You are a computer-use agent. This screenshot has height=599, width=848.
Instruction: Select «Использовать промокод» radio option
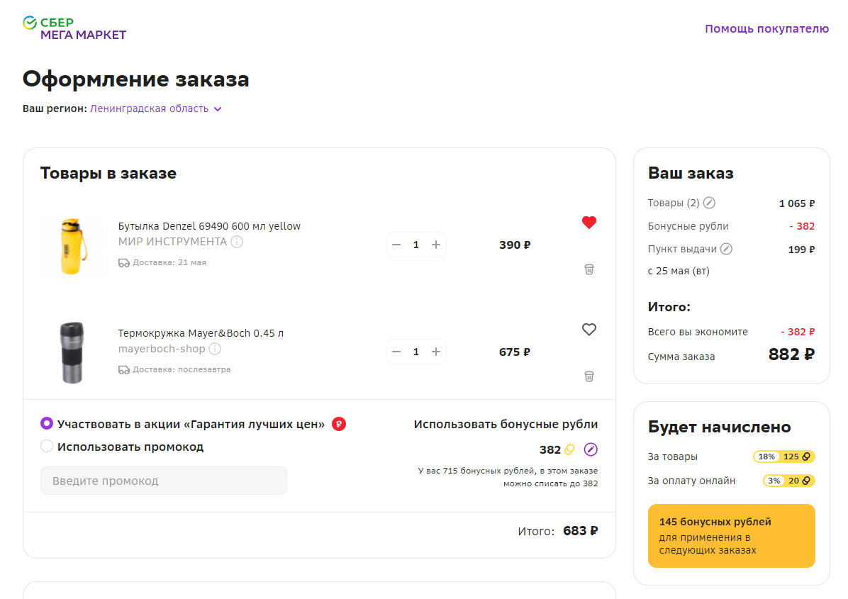point(47,447)
